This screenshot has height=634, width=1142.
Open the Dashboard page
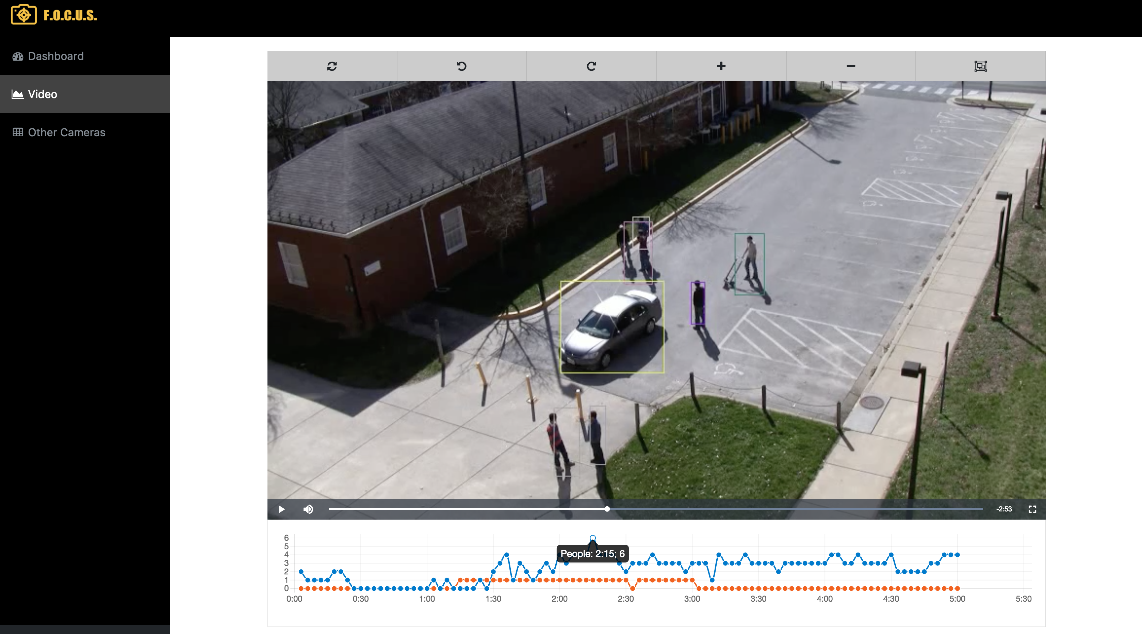click(x=55, y=56)
